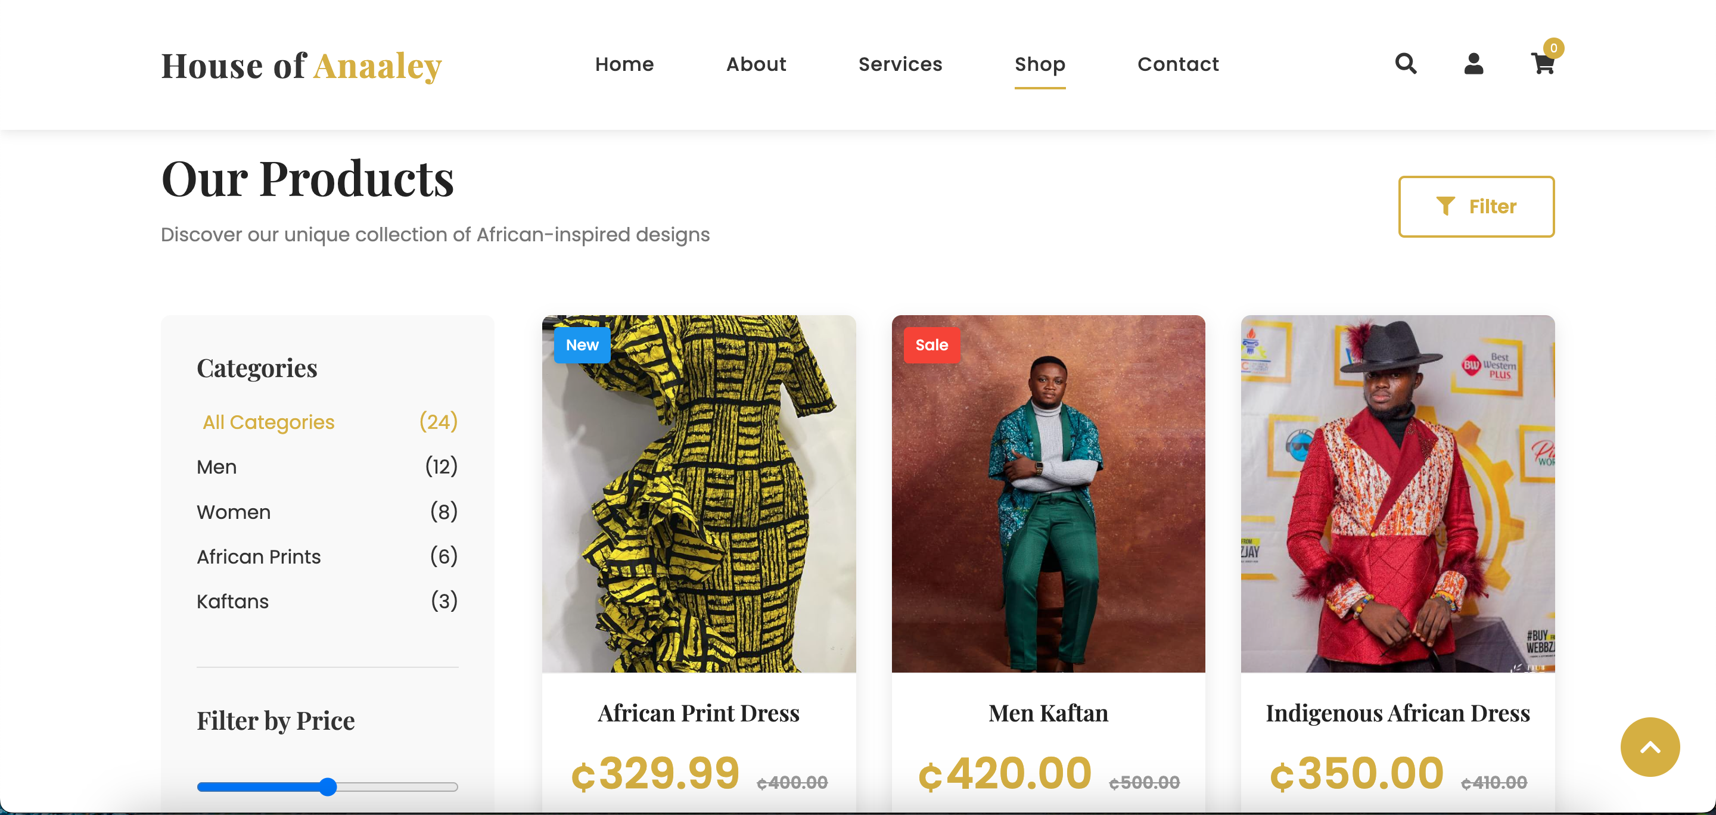
Task: Navigate to the About page
Action: [x=756, y=64]
